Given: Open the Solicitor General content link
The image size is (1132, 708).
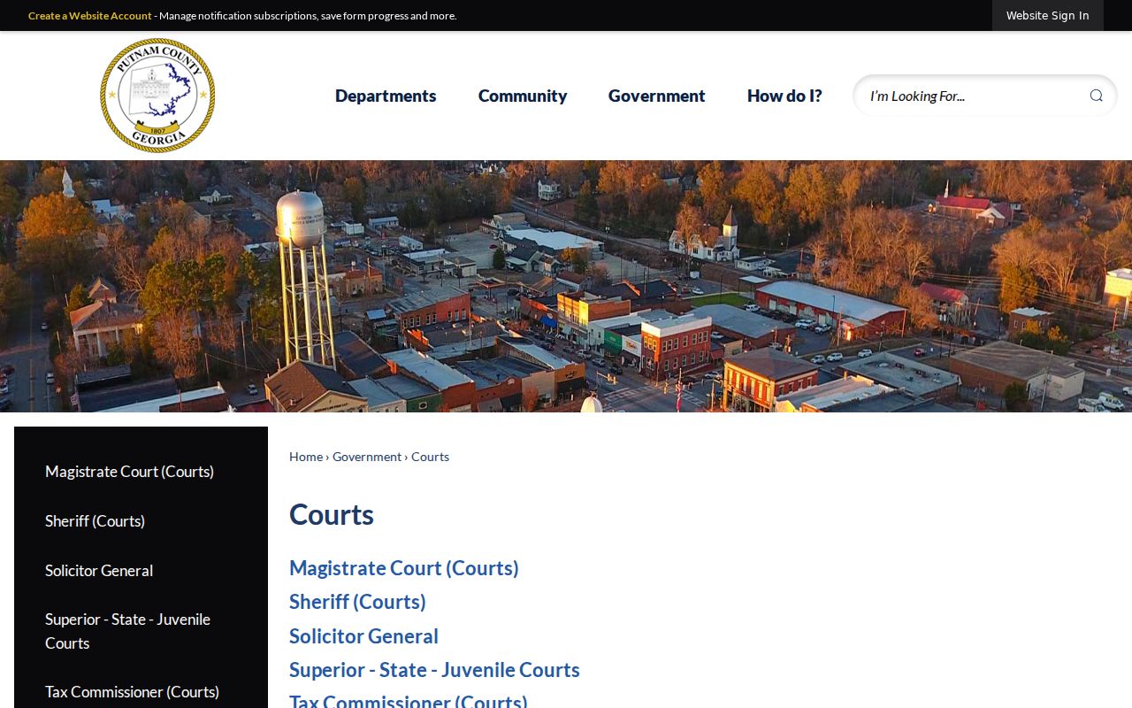Looking at the screenshot, I should click(x=363, y=636).
